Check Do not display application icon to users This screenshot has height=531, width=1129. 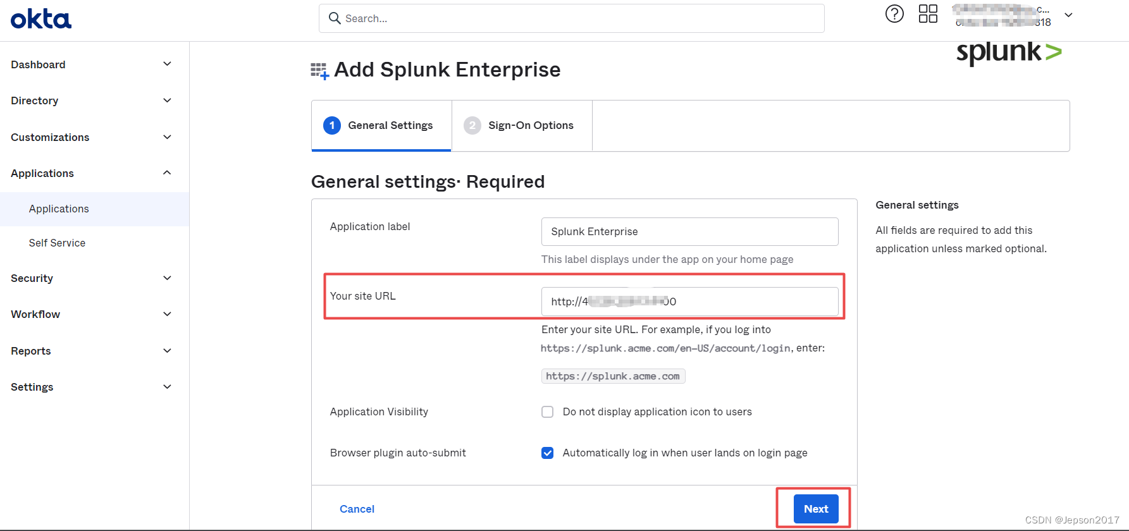pyautogui.click(x=548, y=412)
